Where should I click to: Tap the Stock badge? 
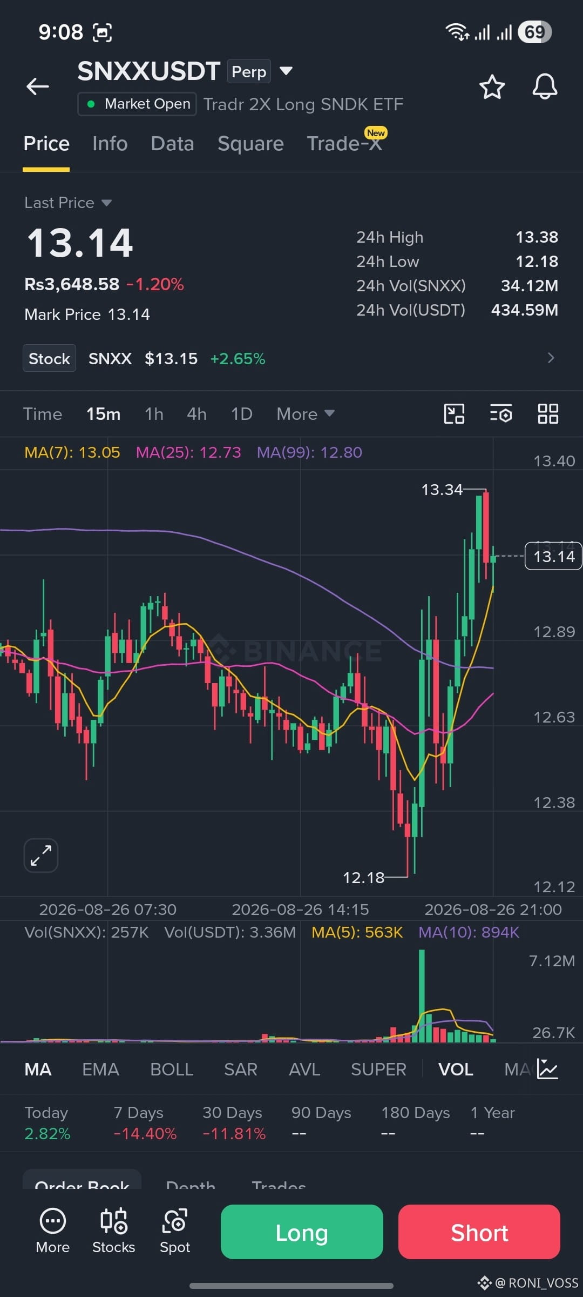pos(49,358)
